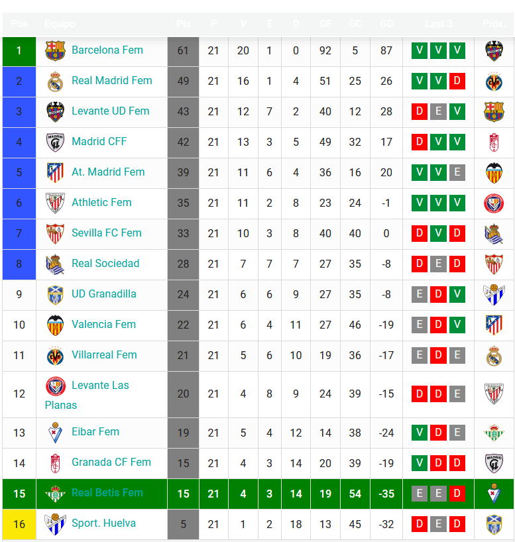This screenshot has width=515, height=542.
Task: Open Levante Las Planas team page
Action: (87, 395)
